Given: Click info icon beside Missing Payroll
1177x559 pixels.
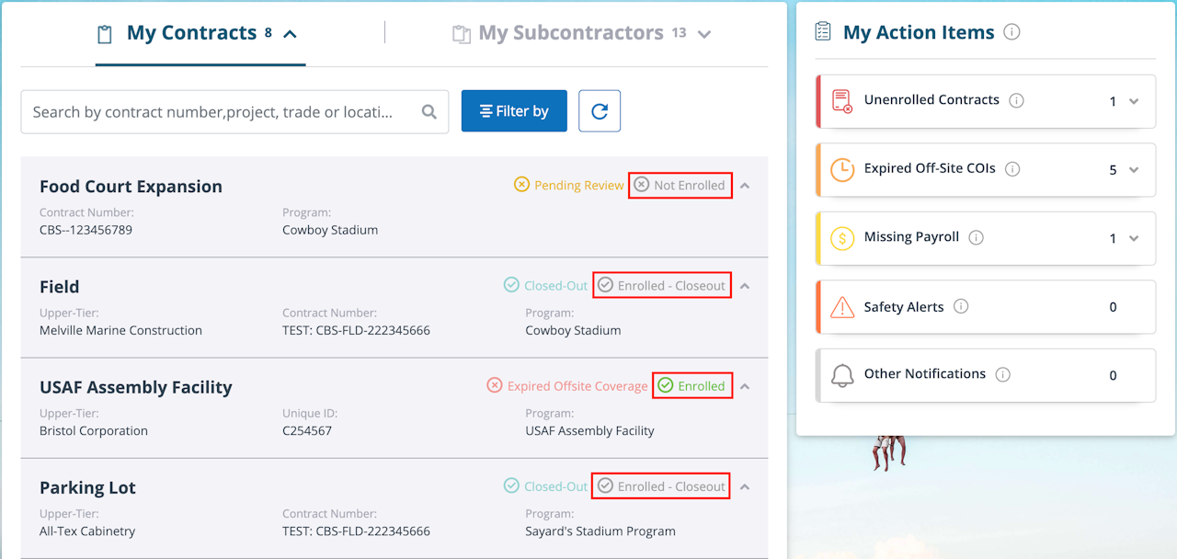Looking at the screenshot, I should 977,237.
